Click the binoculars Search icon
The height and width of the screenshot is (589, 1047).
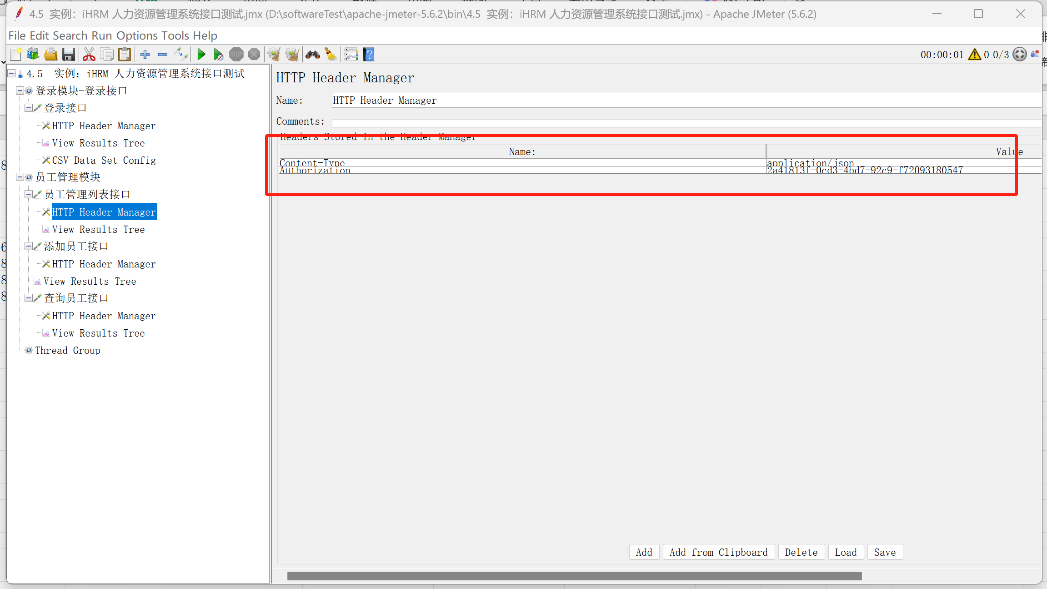click(312, 55)
